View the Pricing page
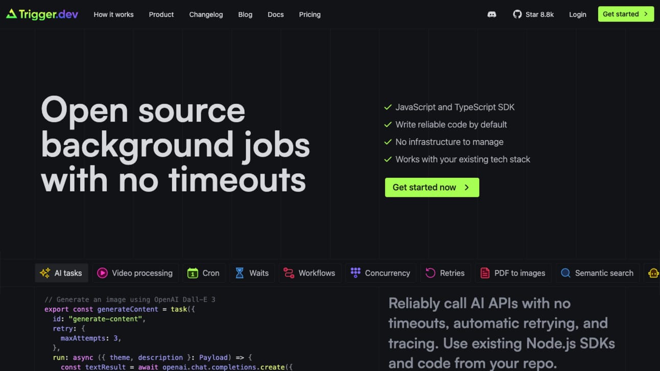 310,14
